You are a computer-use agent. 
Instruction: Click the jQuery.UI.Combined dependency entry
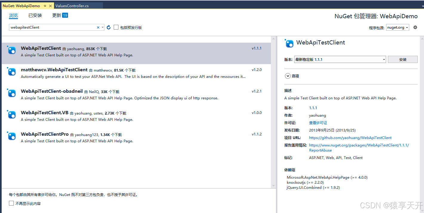pos(313,188)
